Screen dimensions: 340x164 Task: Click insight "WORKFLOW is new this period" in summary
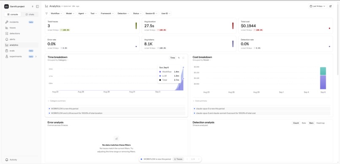[x=116, y=109]
